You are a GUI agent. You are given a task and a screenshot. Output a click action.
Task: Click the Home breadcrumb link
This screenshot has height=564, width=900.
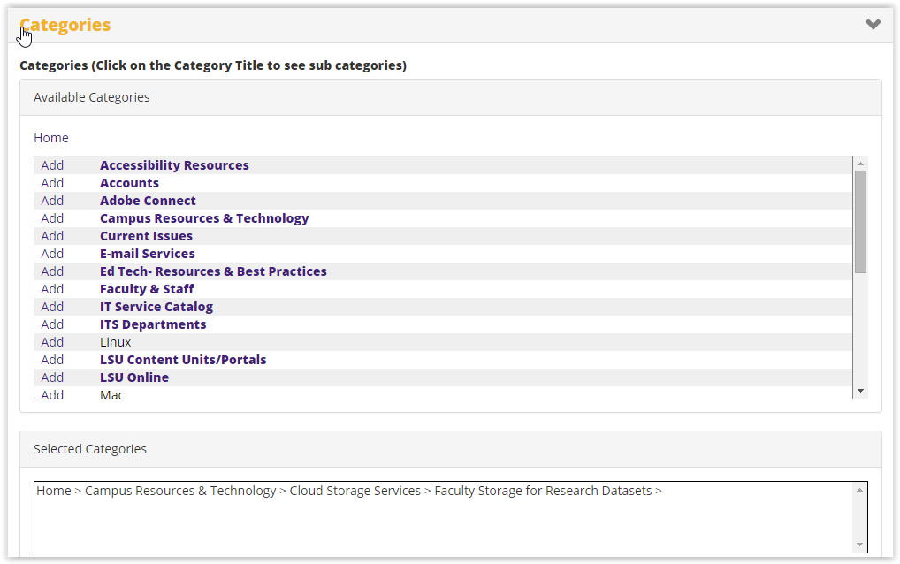click(50, 138)
